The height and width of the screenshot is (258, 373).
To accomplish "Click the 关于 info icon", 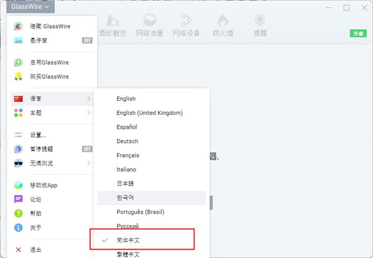I will pyautogui.click(x=18, y=228).
